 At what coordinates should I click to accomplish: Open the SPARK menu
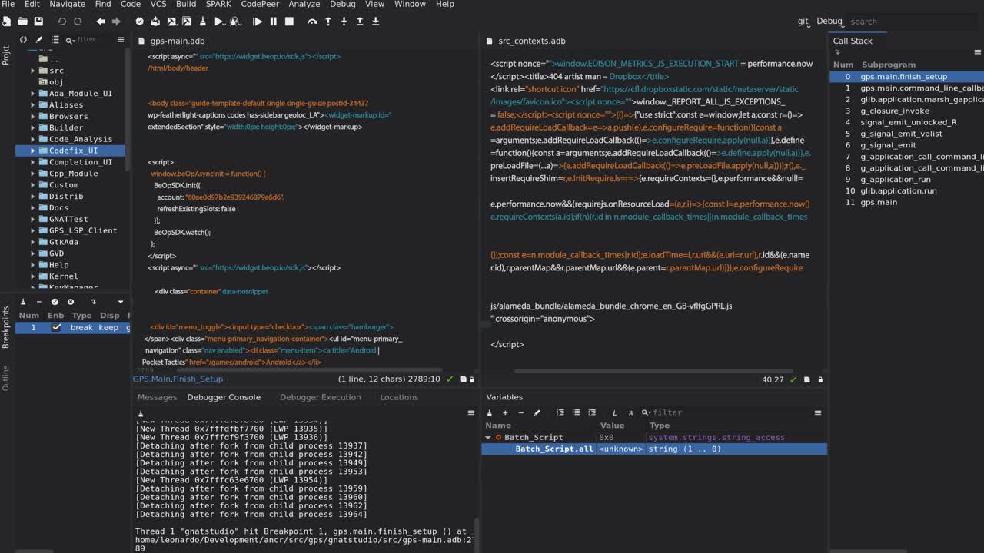[218, 5]
